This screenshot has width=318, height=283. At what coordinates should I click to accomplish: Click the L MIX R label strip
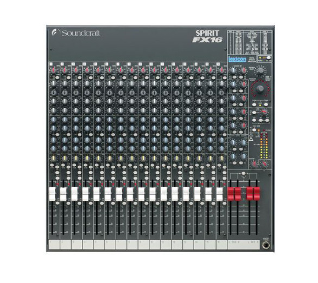[253, 242]
